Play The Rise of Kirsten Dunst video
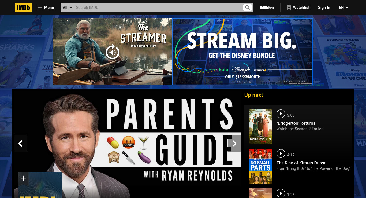This screenshot has height=198, width=366. [281, 153]
